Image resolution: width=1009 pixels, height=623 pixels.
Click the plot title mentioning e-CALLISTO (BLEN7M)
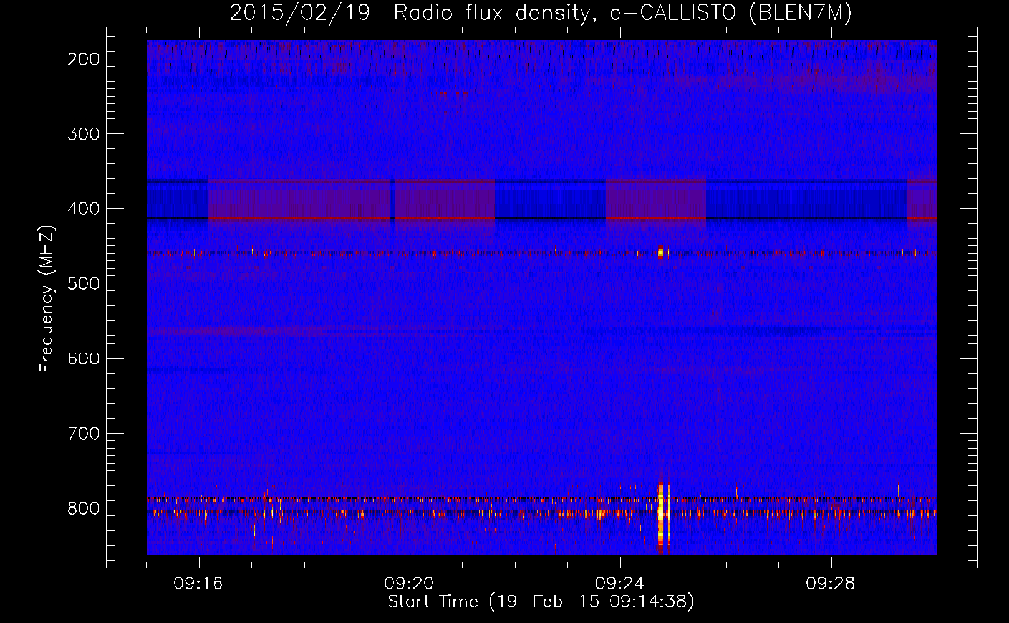pos(541,13)
